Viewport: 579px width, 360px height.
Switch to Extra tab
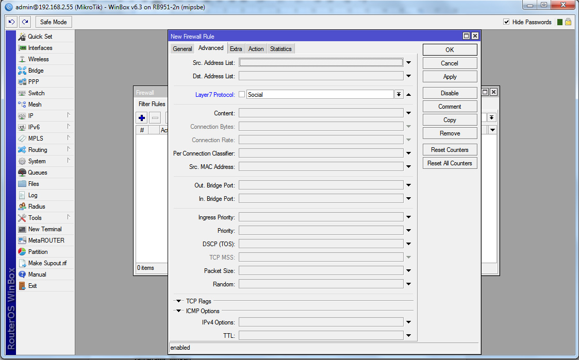point(236,49)
